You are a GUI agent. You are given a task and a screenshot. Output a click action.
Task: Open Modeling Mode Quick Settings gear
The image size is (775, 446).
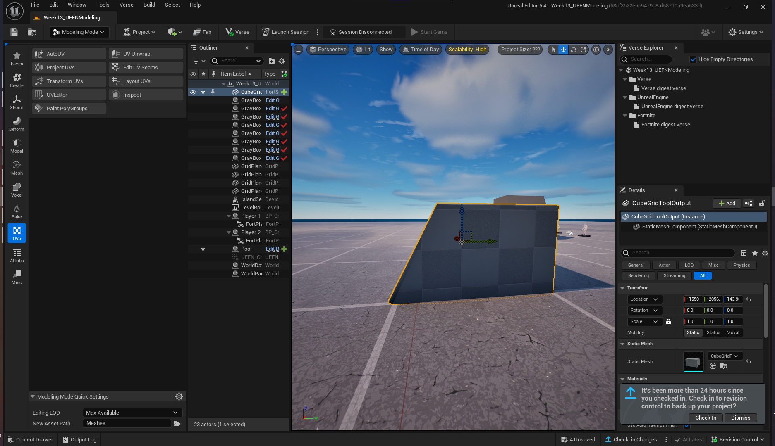coord(179,396)
